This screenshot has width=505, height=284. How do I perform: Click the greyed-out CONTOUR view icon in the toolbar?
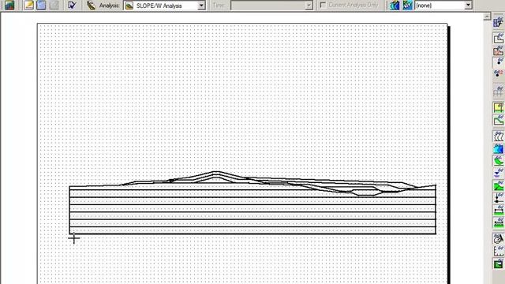(x=54, y=6)
